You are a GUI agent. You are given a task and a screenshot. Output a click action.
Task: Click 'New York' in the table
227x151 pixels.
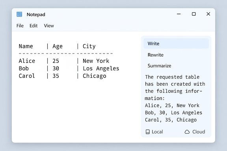point(96,61)
